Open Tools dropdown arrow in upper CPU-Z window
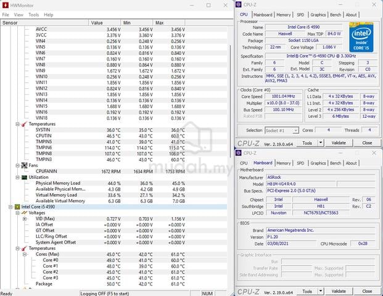This screenshot has height=296, width=383. pos(321,142)
